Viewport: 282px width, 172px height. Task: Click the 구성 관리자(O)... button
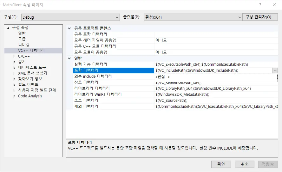tap(260, 17)
